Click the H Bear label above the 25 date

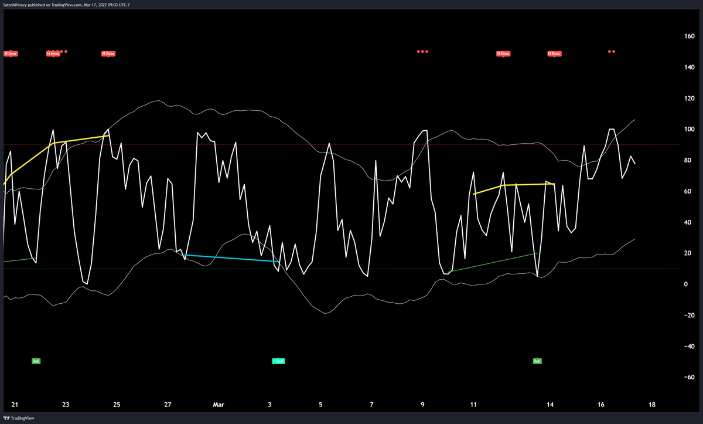pos(108,53)
